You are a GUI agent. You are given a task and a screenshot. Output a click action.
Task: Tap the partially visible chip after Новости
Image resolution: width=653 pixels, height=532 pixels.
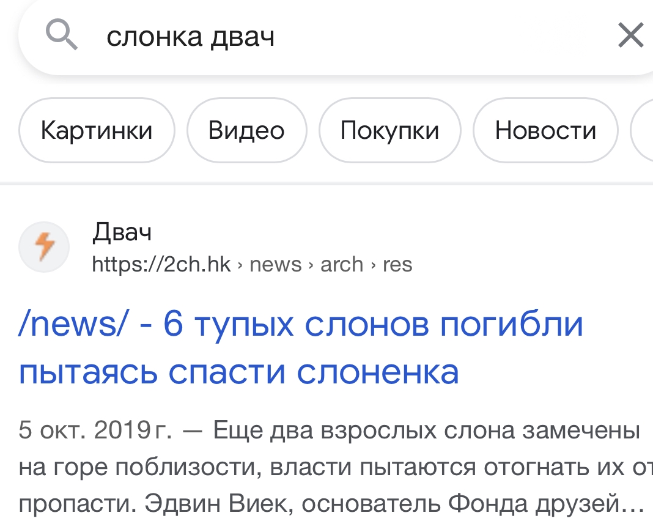point(643,130)
